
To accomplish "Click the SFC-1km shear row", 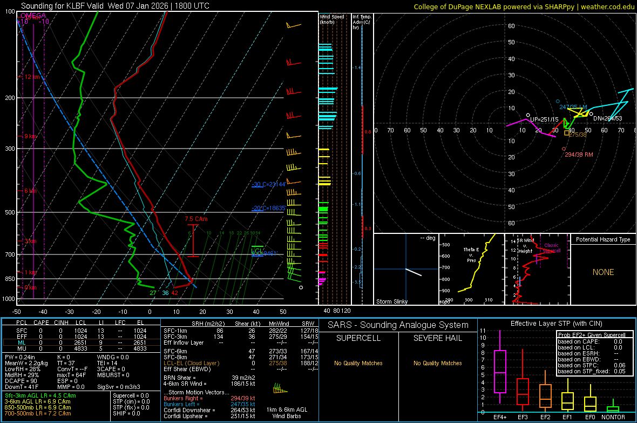I will coord(241,331).
